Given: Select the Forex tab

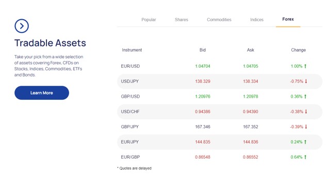Looking at the screenshot, I should click(x=288, y=19).
